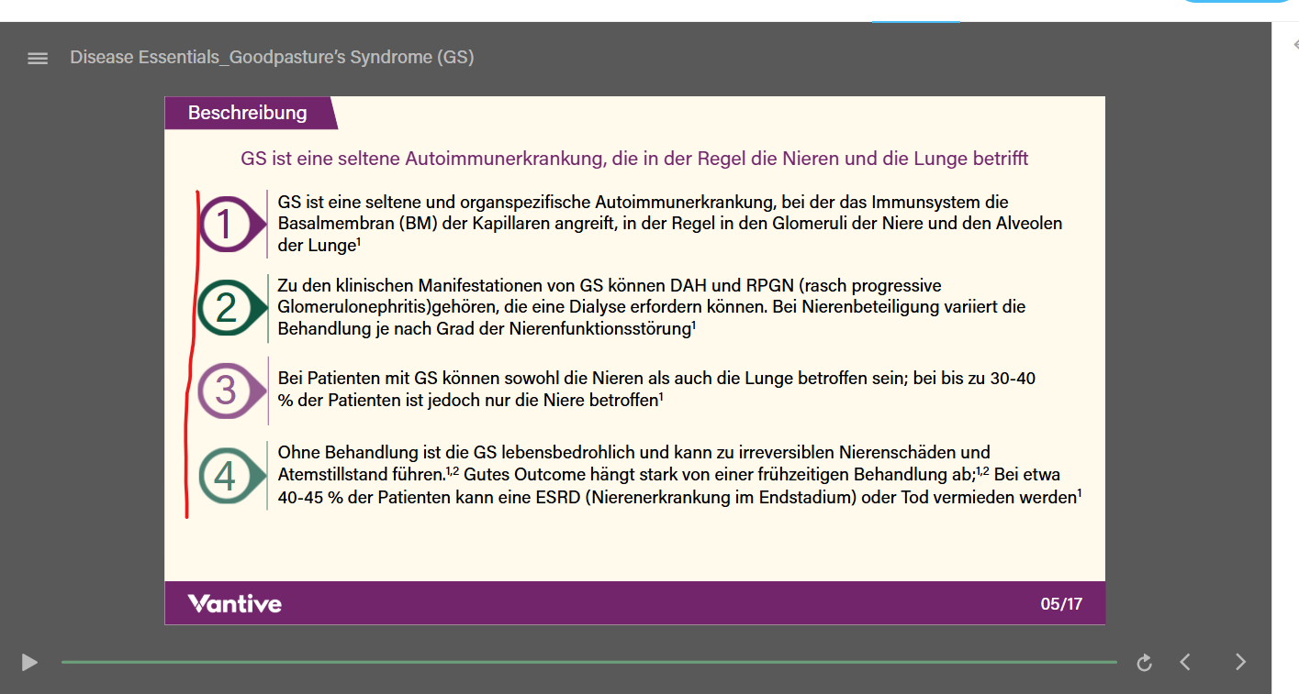Click the Beschreibung tab label
Image resolution: width=1299 pixels, height=694 pixels.
247,113
